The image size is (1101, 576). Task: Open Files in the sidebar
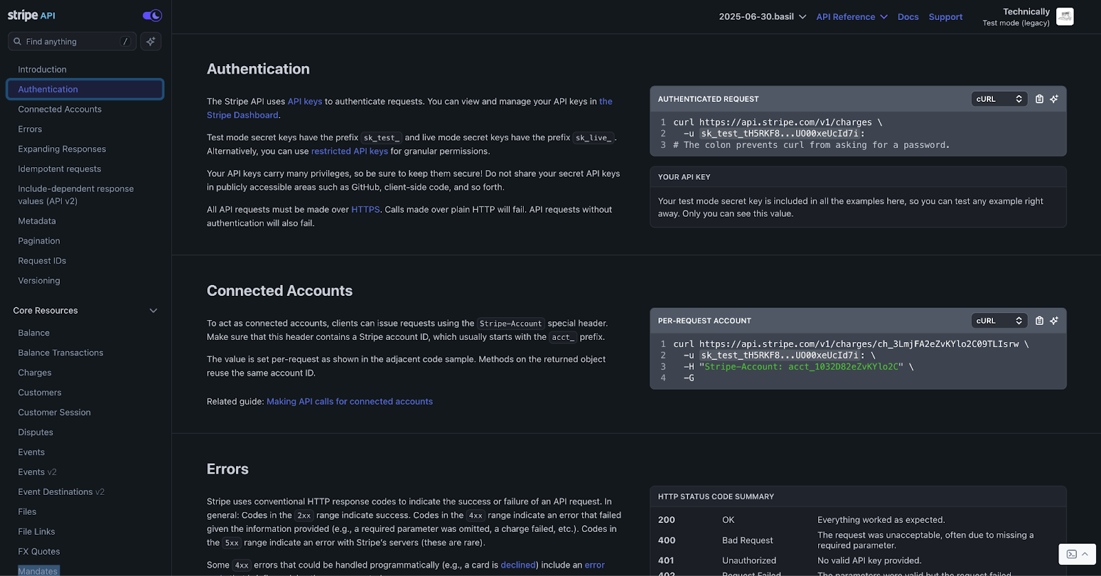28,512
